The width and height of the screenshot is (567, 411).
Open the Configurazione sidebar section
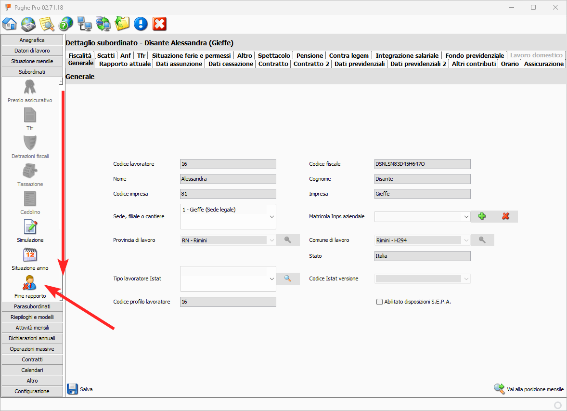[32, 391]
